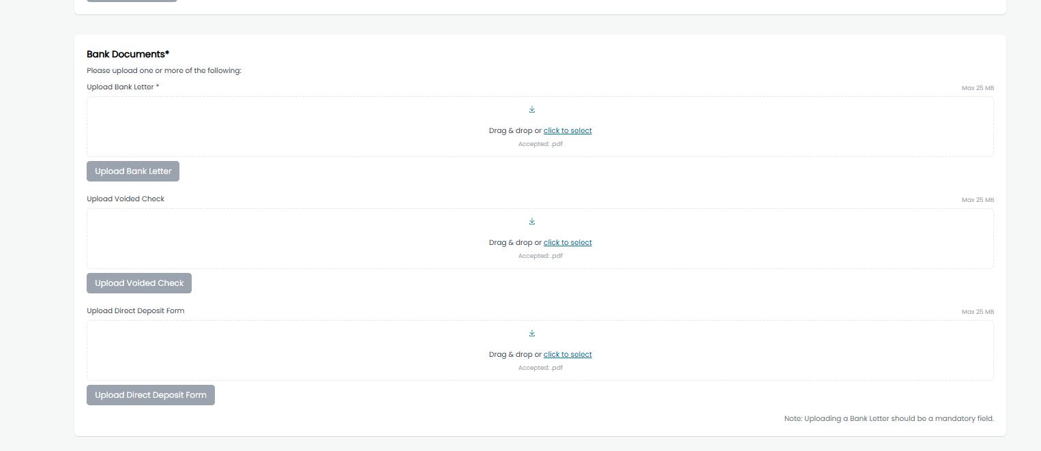Click 'Accepted: .pdf' text in Bank Letter dropzone
The height and width of the screenshot is (451, 1041).
tap(540, 144)
